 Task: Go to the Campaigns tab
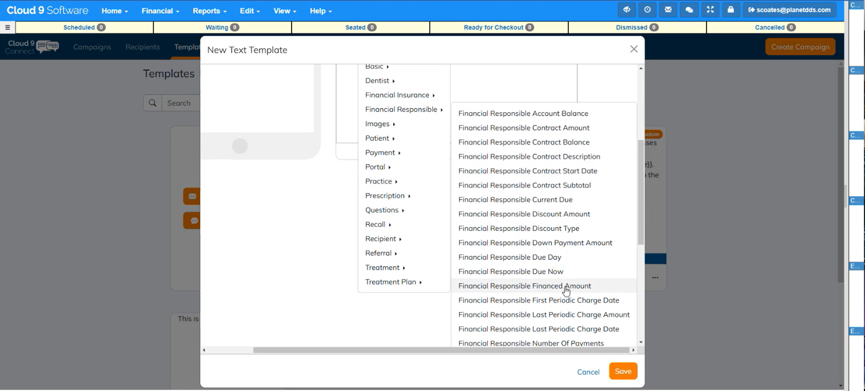[92, 47]
